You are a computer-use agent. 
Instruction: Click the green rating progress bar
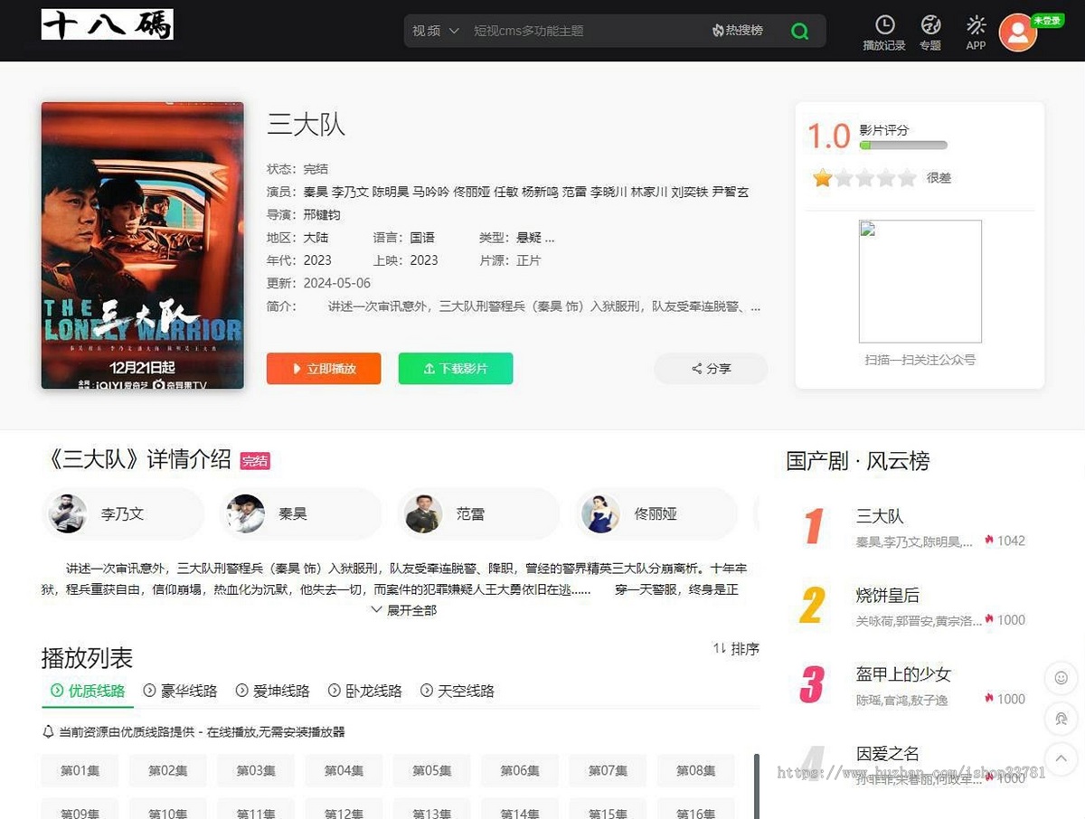(x=902, y=146)
